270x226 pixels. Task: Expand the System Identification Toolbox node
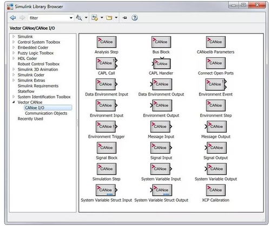point(14,97)
